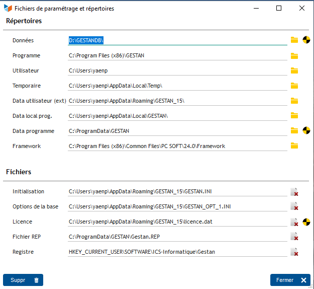
Task: Open Data utilisateur (ext) folder
Action: point(294,101)
